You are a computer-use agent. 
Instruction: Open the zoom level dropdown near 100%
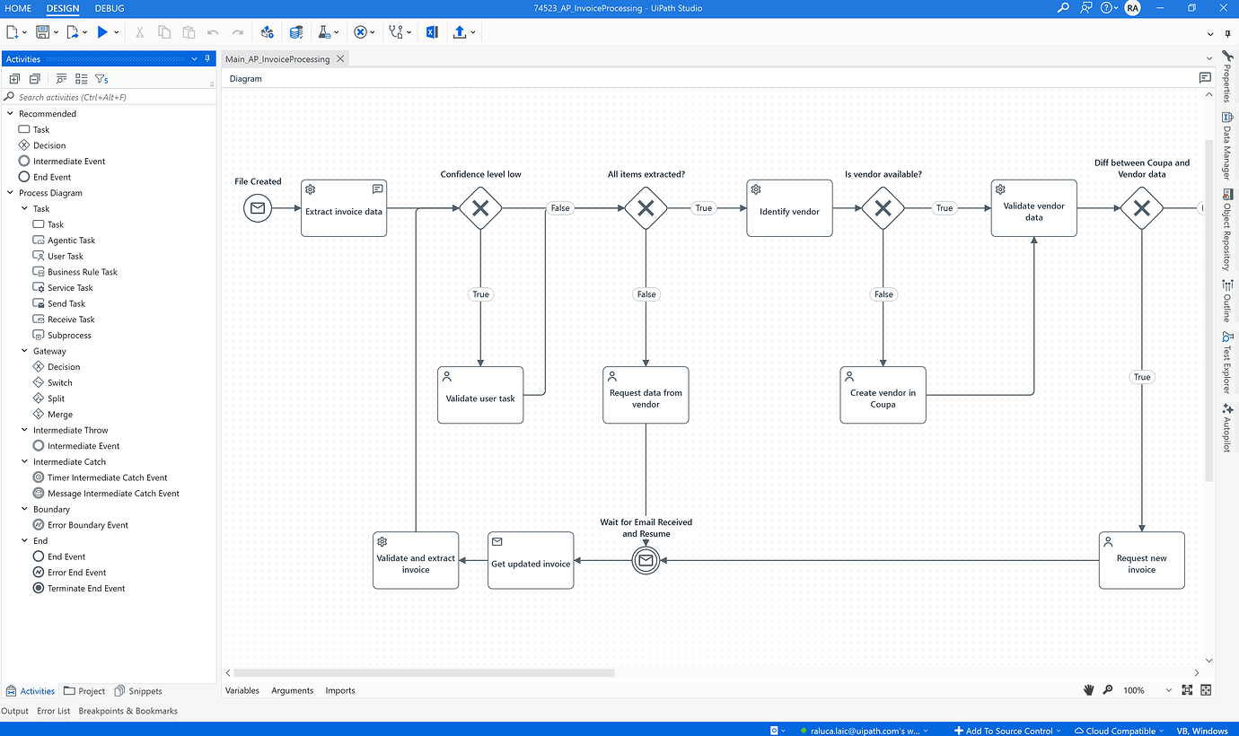point(1168,689)
